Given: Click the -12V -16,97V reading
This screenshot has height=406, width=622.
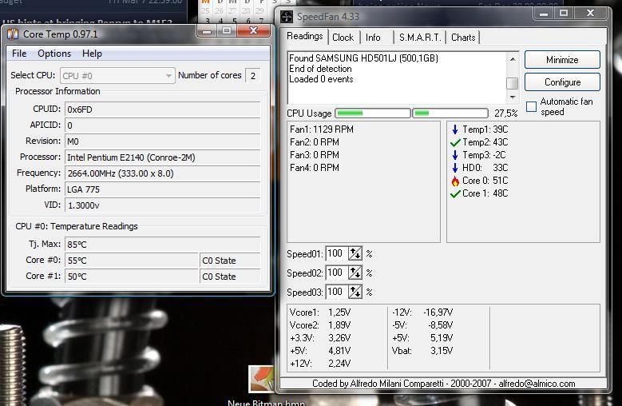Looking at the screenshot, I should [422, 312].
